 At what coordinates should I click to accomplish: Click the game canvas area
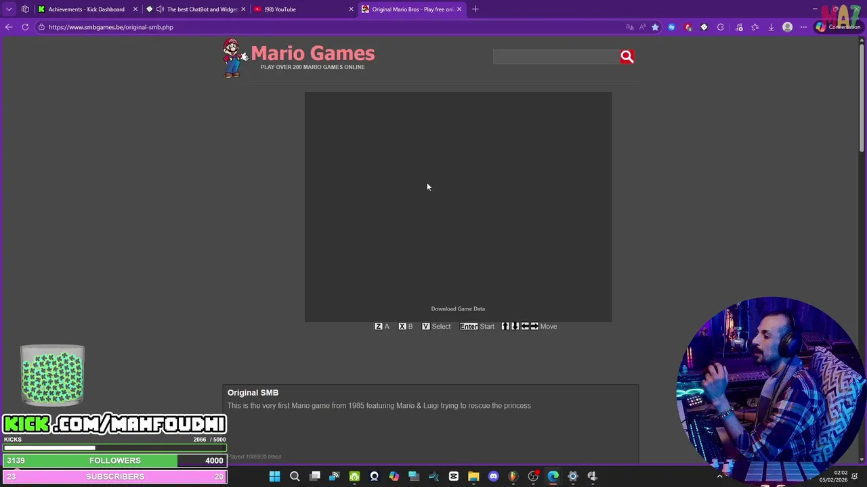coord(458,207)
